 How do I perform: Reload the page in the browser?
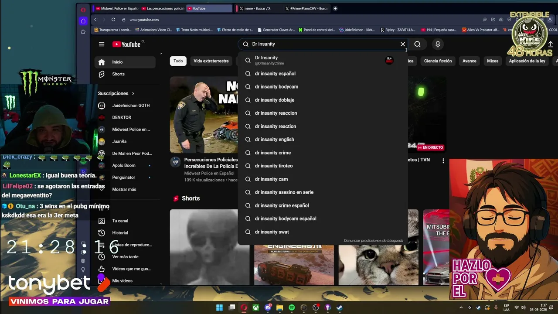point(113,20)
